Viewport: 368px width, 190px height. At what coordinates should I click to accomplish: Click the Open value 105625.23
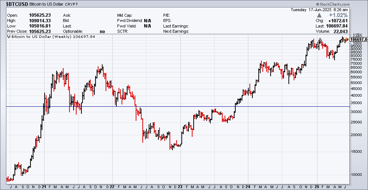coord(40,15)
